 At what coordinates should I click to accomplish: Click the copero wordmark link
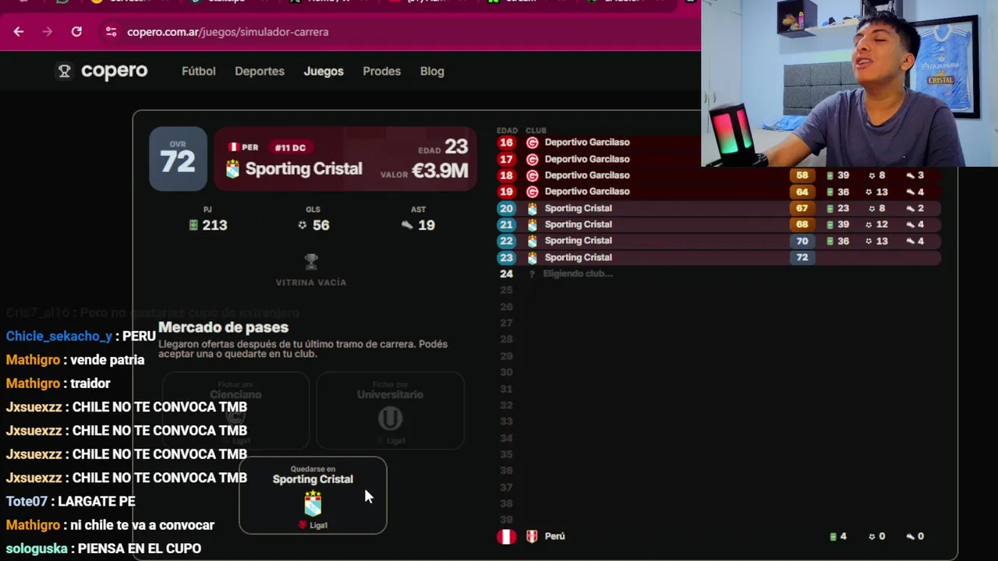[x=114, y=71]
